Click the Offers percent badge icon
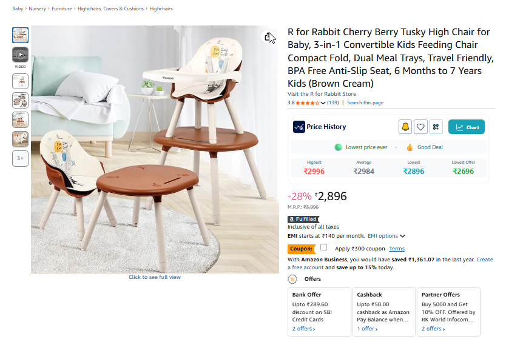 (x=292, y=279)
